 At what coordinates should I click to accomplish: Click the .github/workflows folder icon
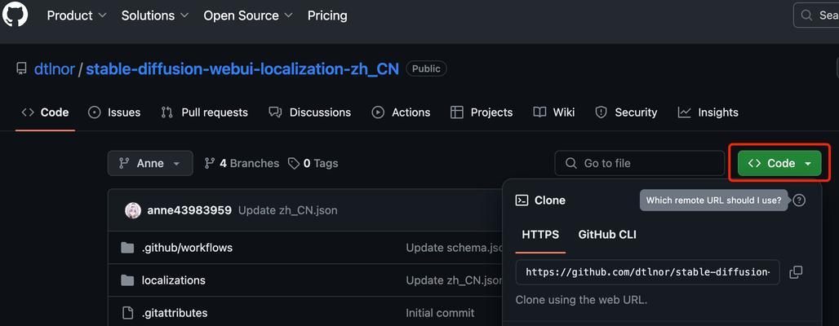[x=127, y=248]
